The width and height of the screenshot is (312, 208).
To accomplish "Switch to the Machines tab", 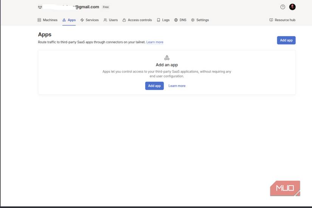I will (47, 20).
